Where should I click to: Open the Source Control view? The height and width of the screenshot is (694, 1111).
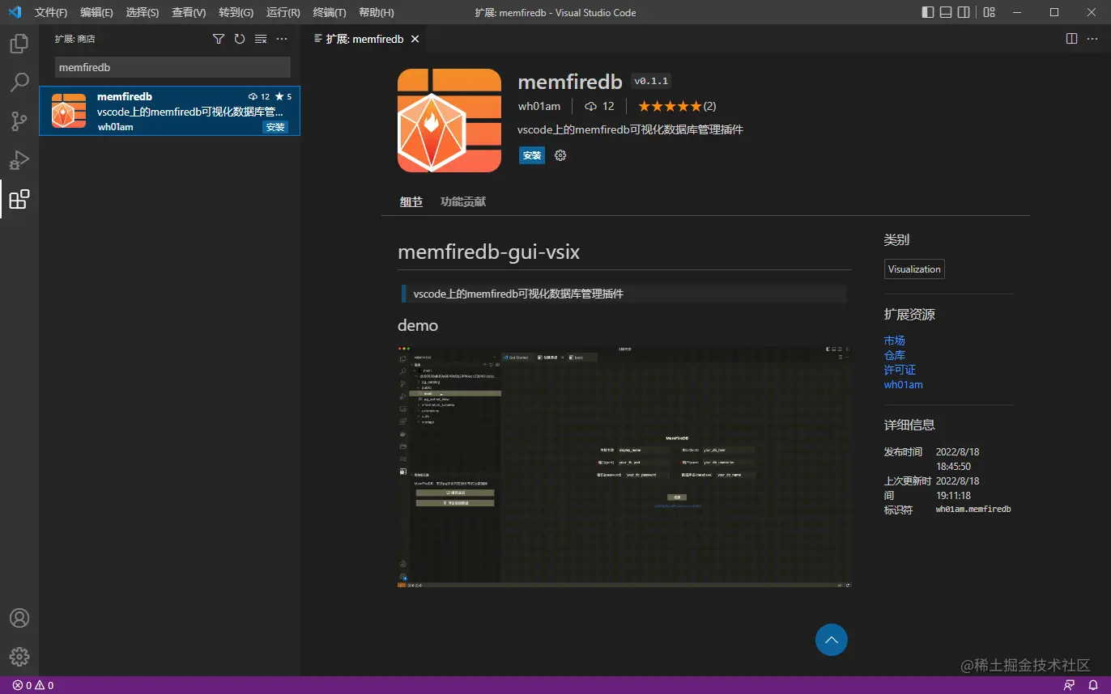coord(19,121)
